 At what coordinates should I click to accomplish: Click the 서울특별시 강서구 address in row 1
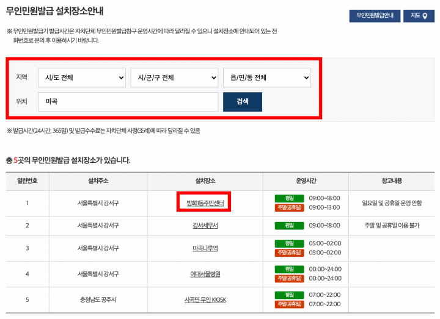click(x=98, y=203)
